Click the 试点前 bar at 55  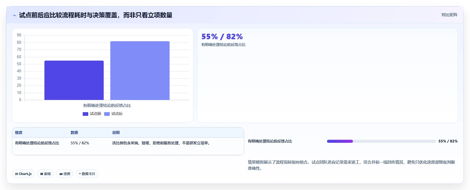tap(74, 80)
